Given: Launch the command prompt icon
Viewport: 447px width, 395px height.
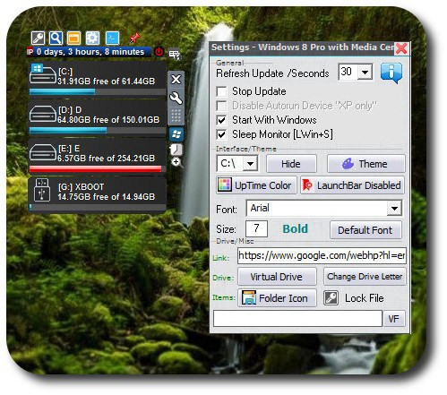Looking at the screenshot, I should (112, 39).
